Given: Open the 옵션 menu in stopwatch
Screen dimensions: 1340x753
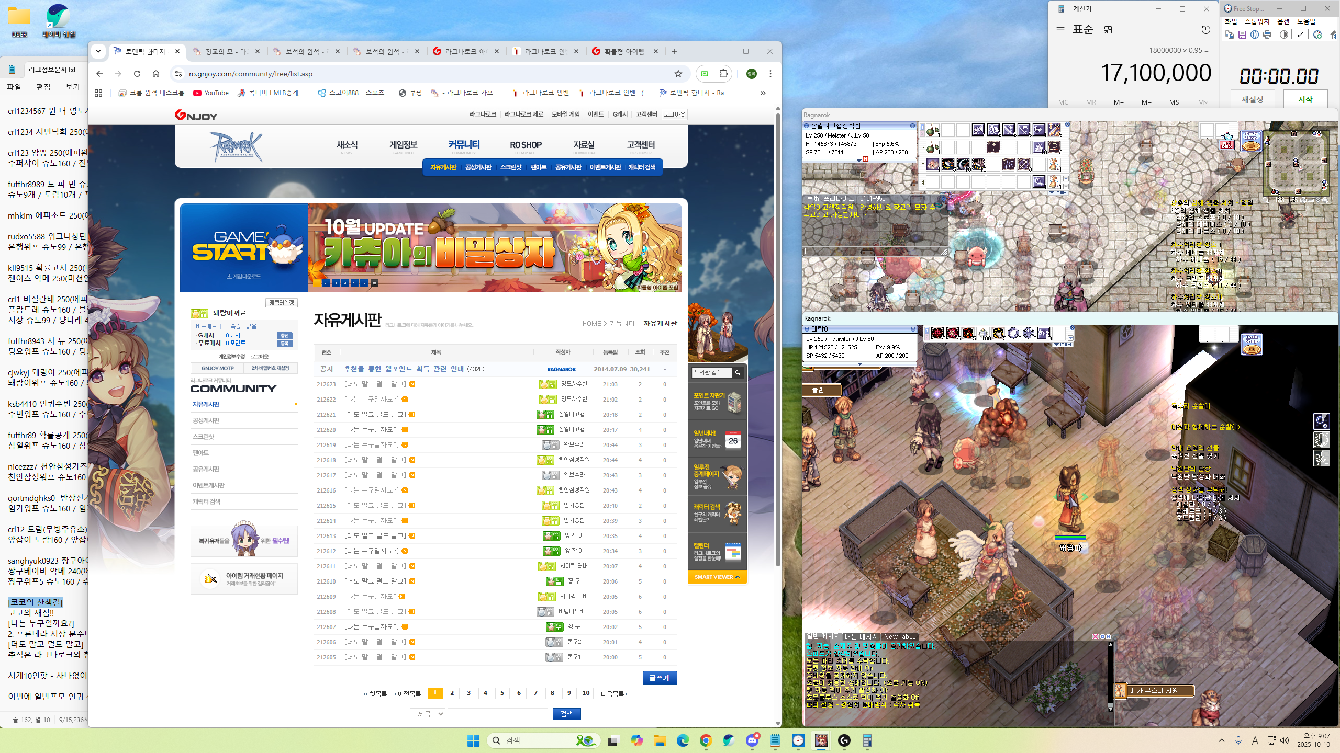Looking at the screenshot, I should point(1283,21).
